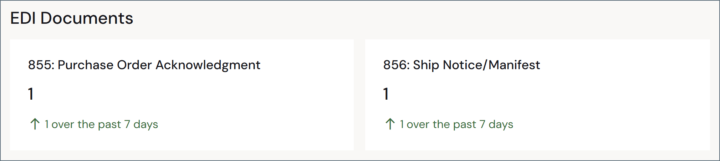Click the word "Manifest" in the 856 title
Image resolution: width=720 pixels, height=161 pixels.
(x=514, y=65)
